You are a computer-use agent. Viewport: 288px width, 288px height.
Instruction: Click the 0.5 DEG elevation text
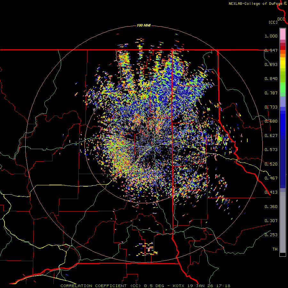(153, 286)
